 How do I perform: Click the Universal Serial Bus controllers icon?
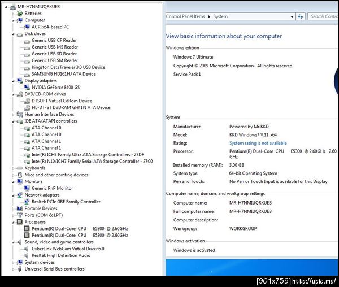tap(20, 269)
